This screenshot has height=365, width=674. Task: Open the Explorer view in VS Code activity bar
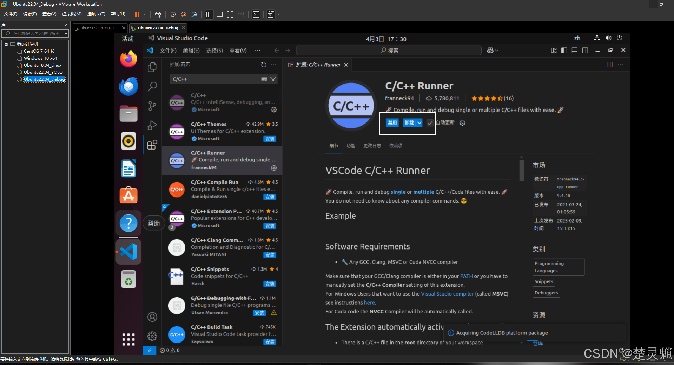(152, 67)
